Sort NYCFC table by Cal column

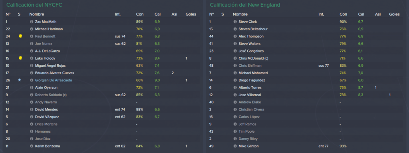coord(157,14)
